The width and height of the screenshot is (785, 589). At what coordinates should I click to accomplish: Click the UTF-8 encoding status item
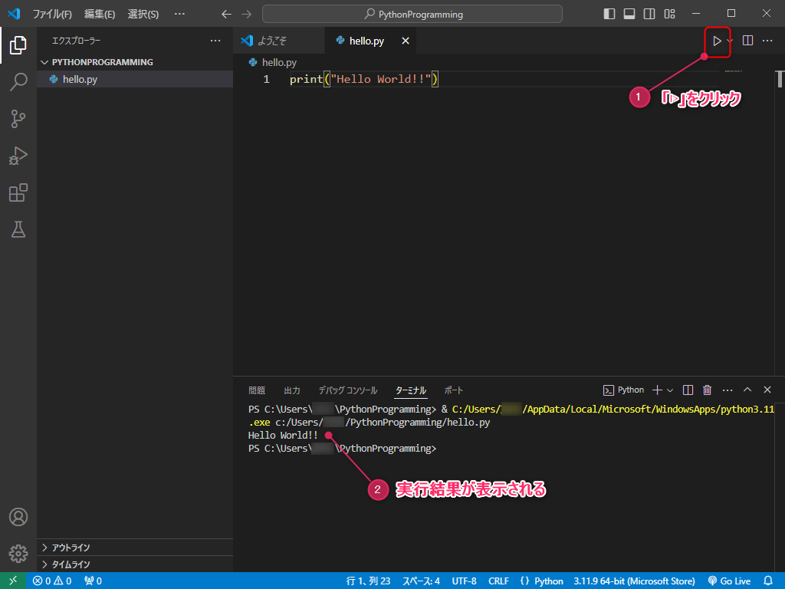pyautogui.click(x=464, y=581)
